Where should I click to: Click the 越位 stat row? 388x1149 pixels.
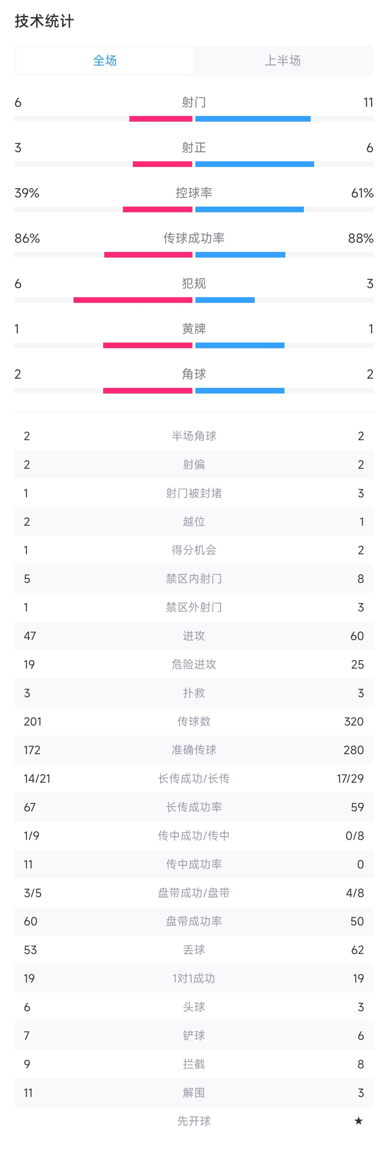coord(194,522)
